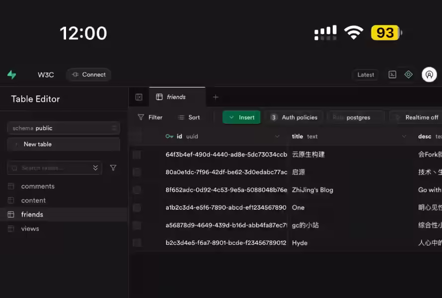Click the diamond assistant icon in header
This screenshot has width=442, height=298.
click(x=408, y=74)
